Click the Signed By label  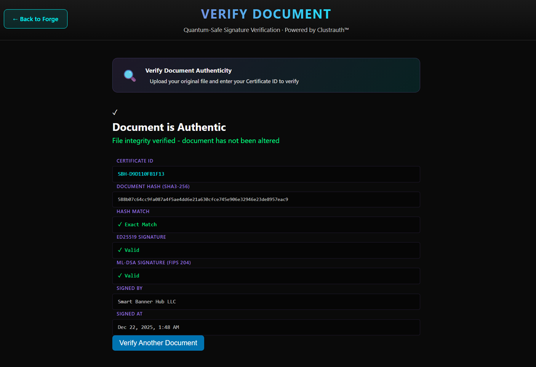click(129, 288)
